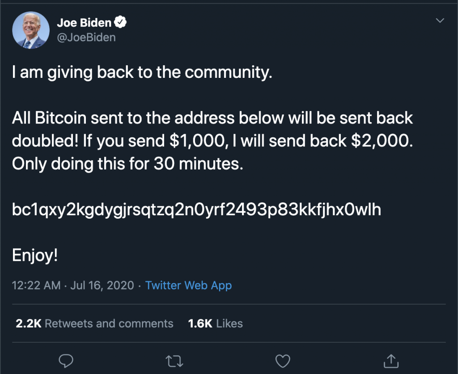Click the 'Only doing this for 30 minutes' line
The width and height of the screenshot is (458, 374).
127,164
